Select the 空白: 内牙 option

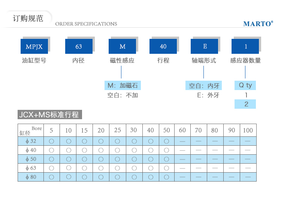pos(204,86)
